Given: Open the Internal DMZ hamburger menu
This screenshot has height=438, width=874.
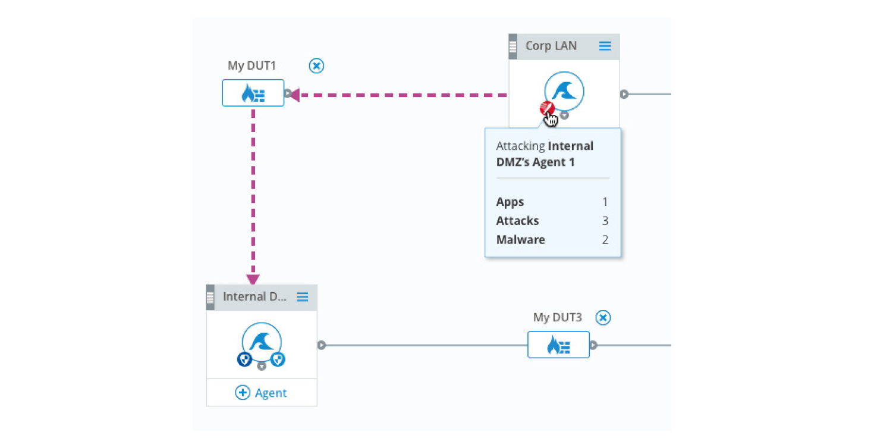Looking at the screenshot, I should [x=302, y=296].
